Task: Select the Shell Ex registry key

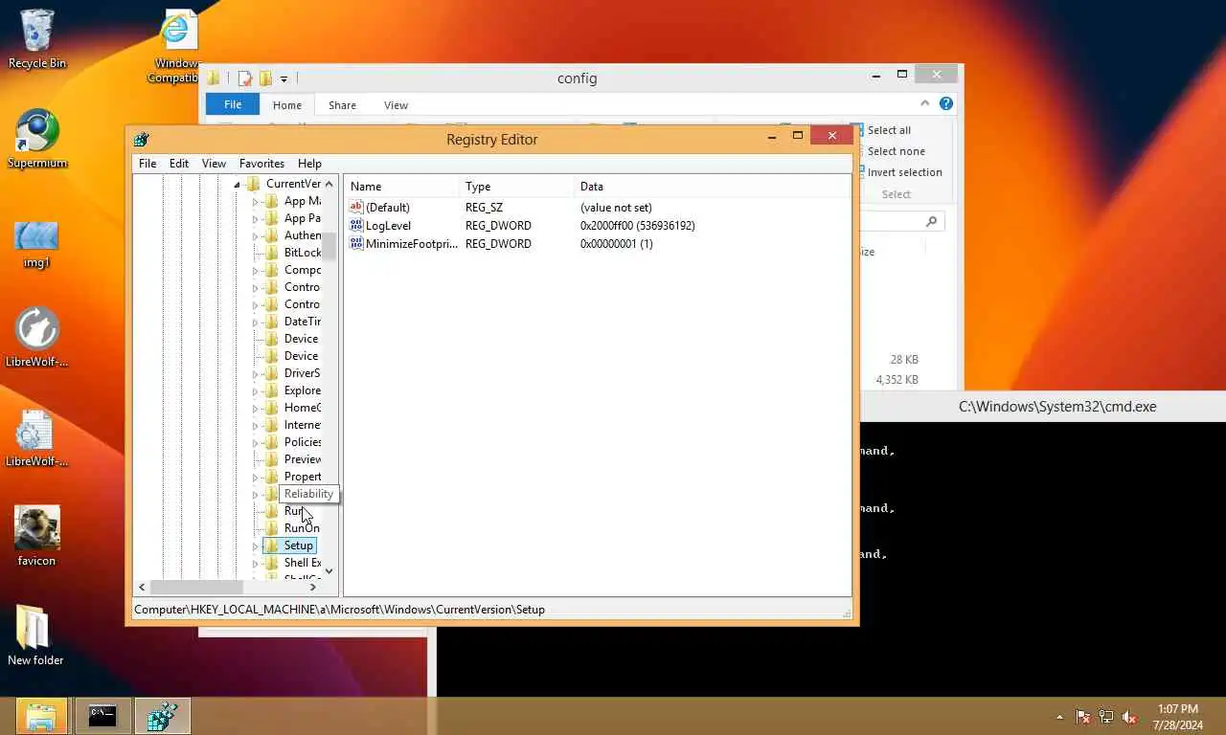Action: pyautogui.click(x=302, y=563)
